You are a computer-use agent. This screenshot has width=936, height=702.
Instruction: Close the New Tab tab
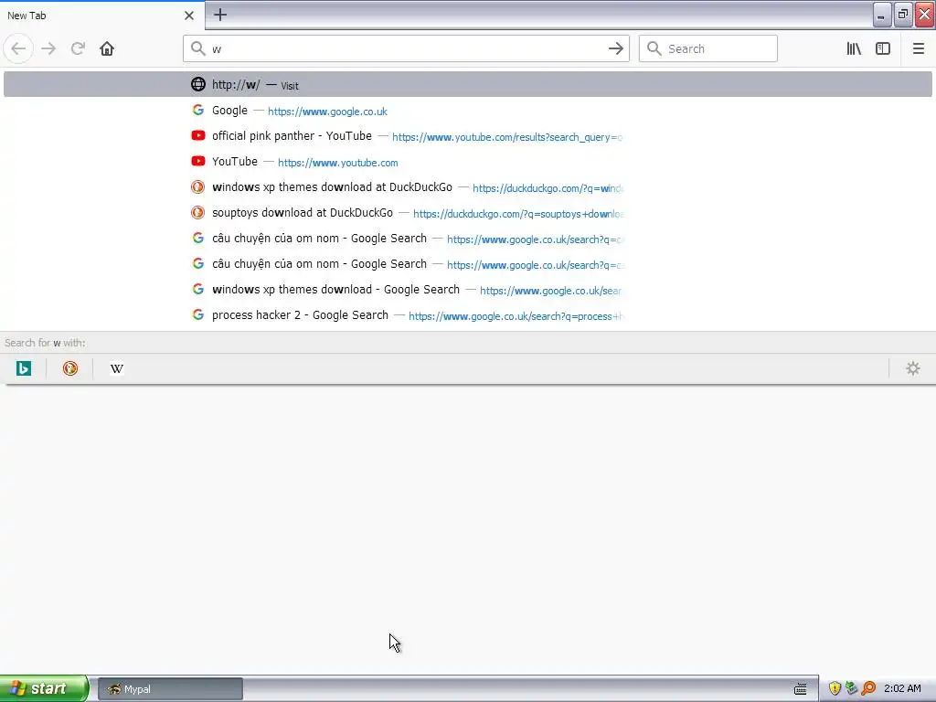[x=189, y=16]
